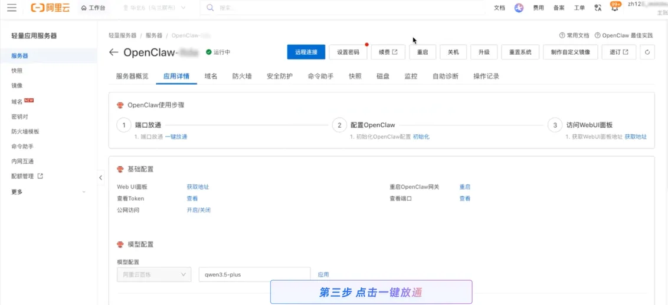
Task: Open the 工作台 workbench home
Action: [x=93, y=8]
